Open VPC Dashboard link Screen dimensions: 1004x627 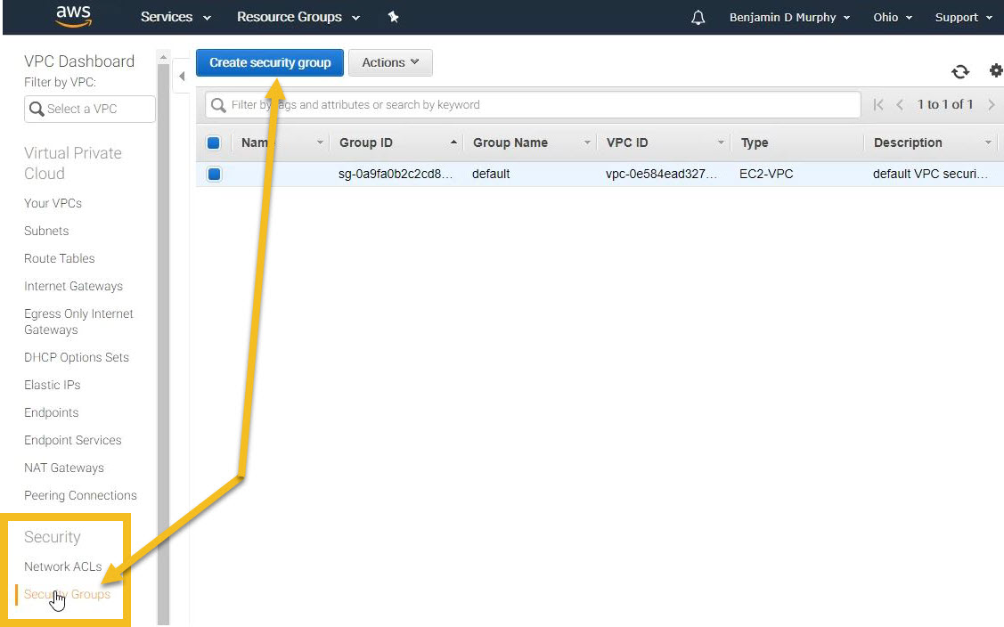tap(79, 61)
